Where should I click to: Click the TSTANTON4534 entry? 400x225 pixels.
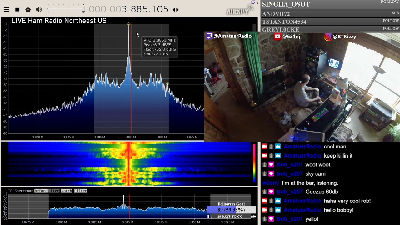click(284, 22)
